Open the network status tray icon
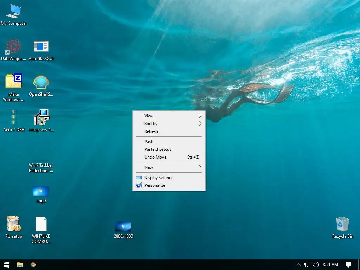 pyautogui.click(x=307, y=265)
